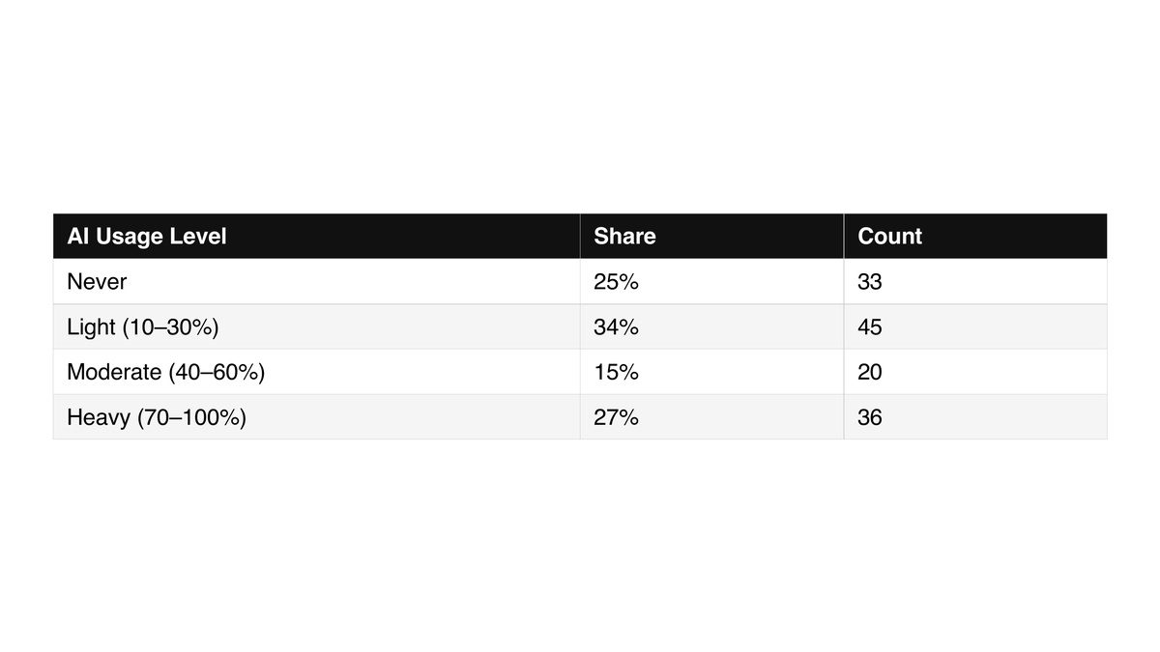This screenshot has height=652, width=1160.
Task: Click the Light (10–30%) cell
Action: coord(316,326)
